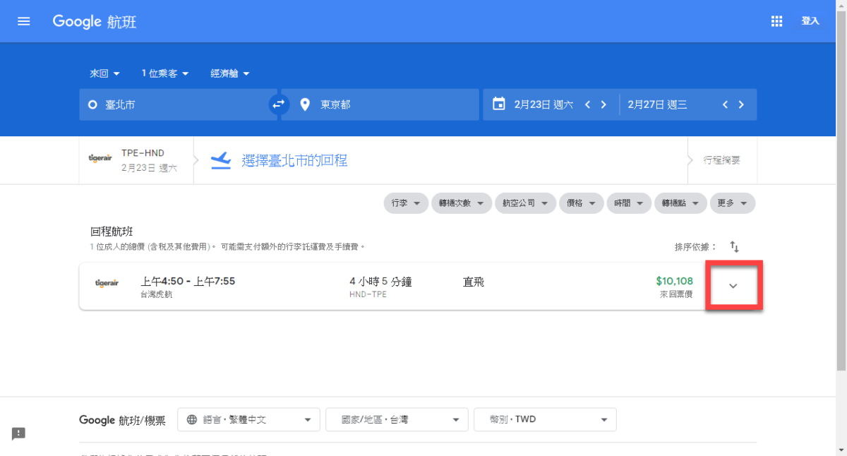The height and width of the screenshot is (456, 847).
Task: Open the 經濟艙 cabin class dropdown
Action: tap(230, 73)
